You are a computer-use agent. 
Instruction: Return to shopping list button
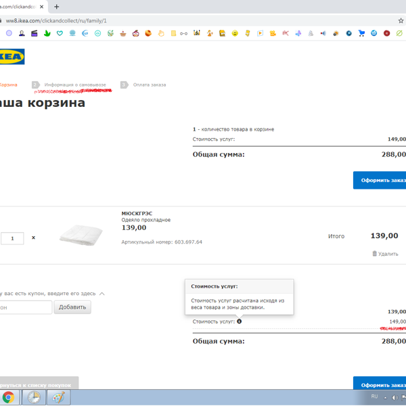click(39, 384)
